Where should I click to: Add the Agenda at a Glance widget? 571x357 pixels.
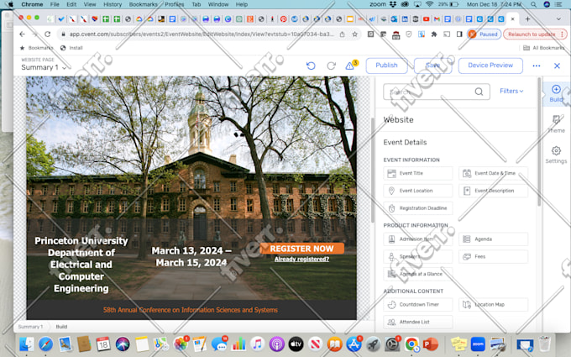[417, 275]
